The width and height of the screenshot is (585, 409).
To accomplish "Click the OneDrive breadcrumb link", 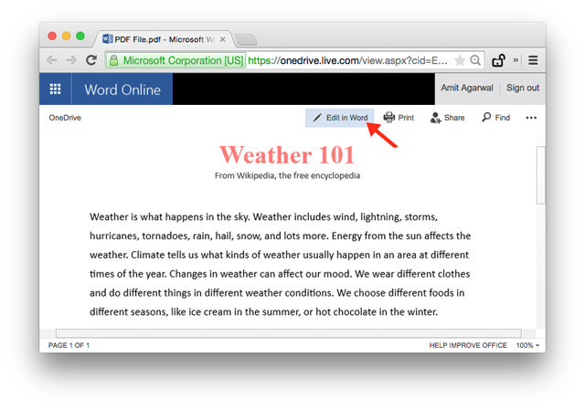I will point(65,118).
